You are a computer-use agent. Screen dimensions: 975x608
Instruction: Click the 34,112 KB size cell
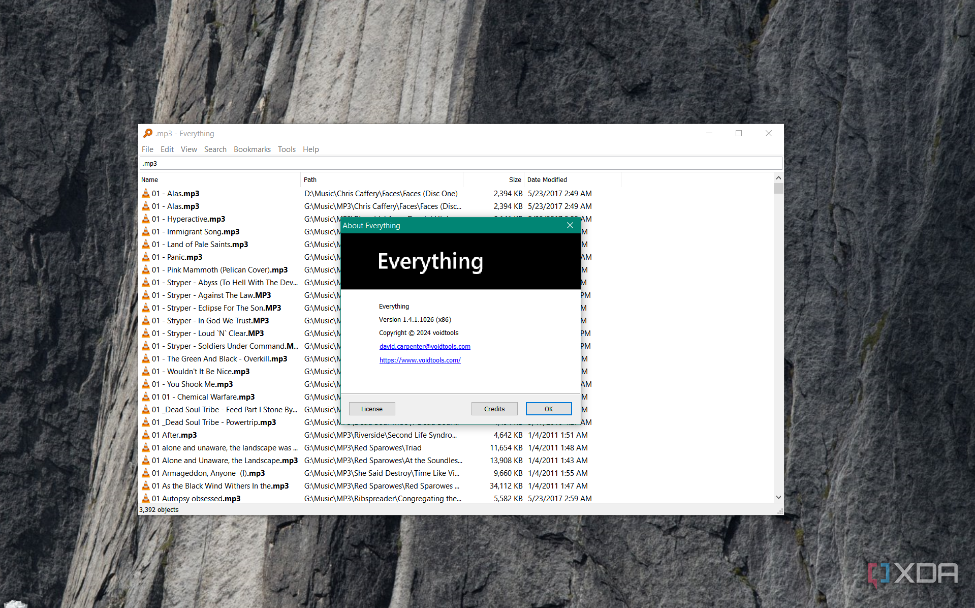506,486
